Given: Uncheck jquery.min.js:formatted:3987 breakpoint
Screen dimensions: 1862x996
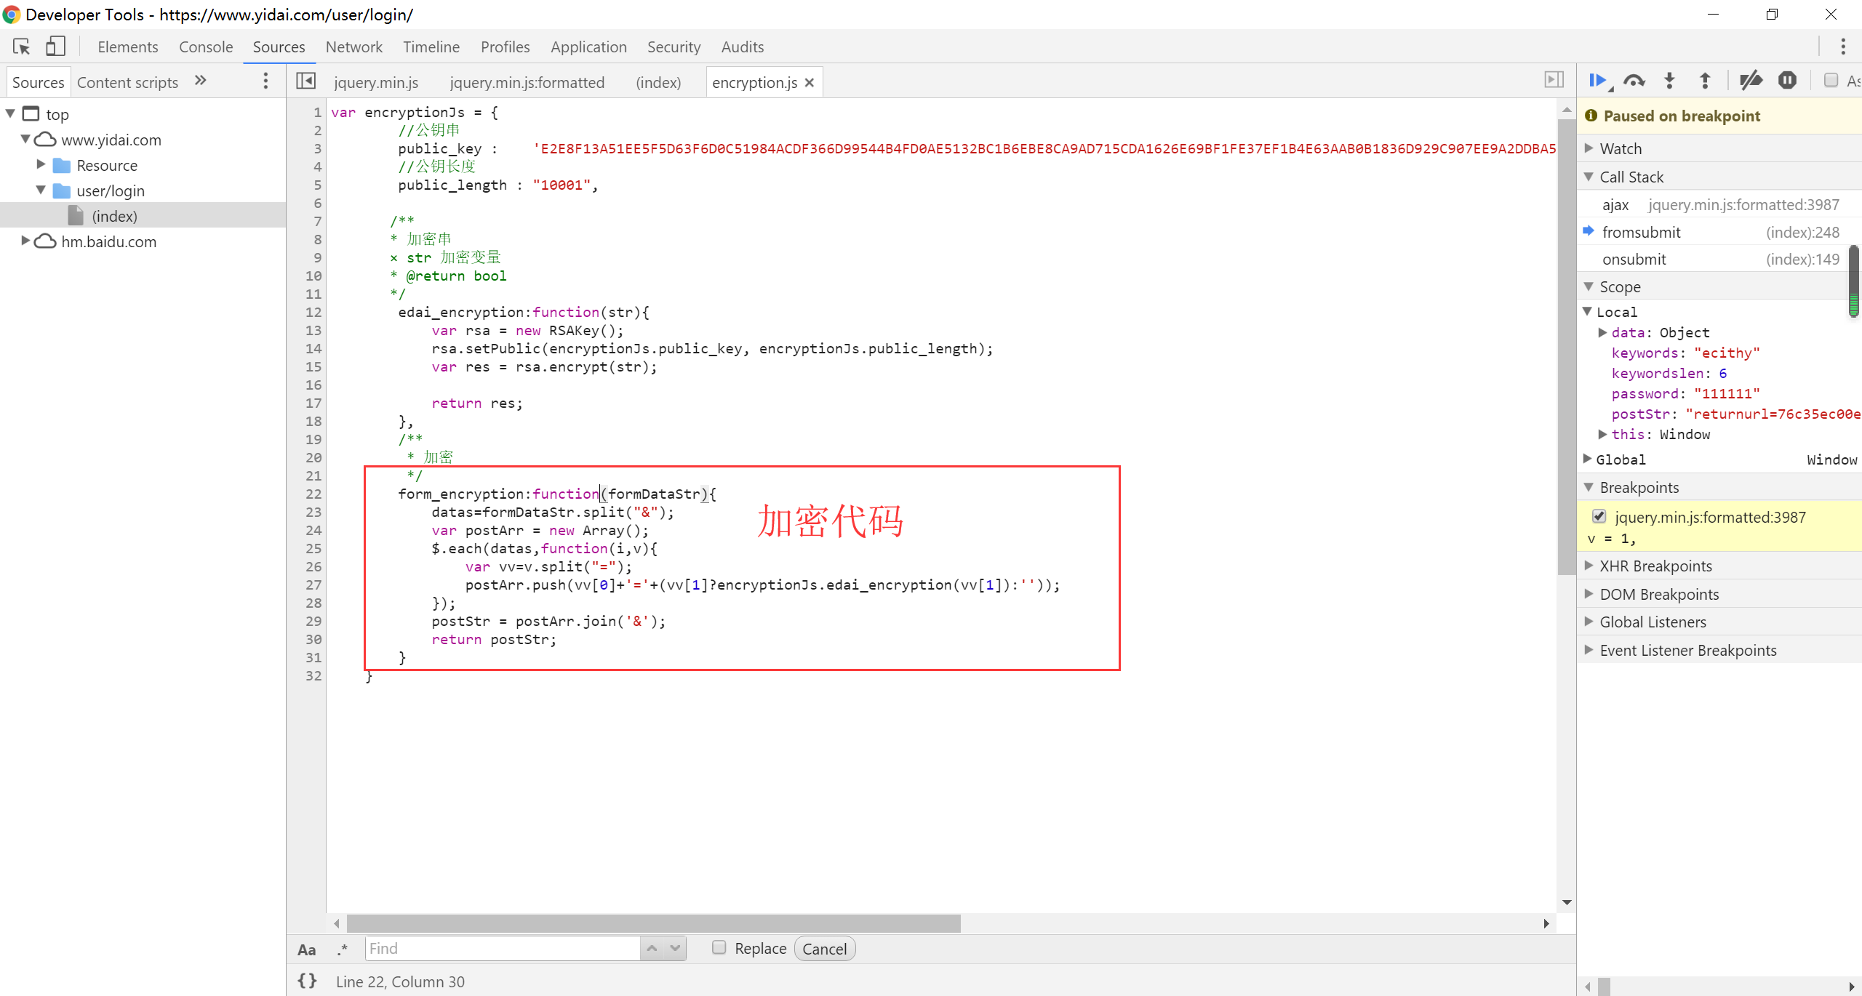Looking at the screenshot, I should tap(1599, 516).
